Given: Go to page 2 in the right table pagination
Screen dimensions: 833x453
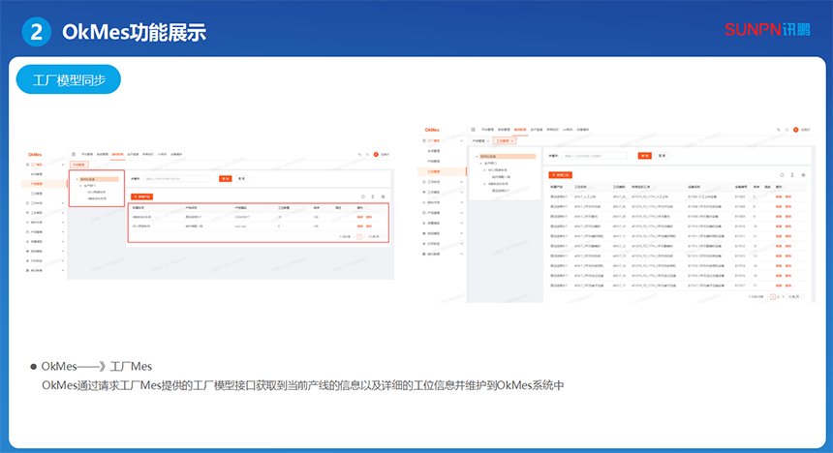Looking at the screenshot, I should click(778, 296).
